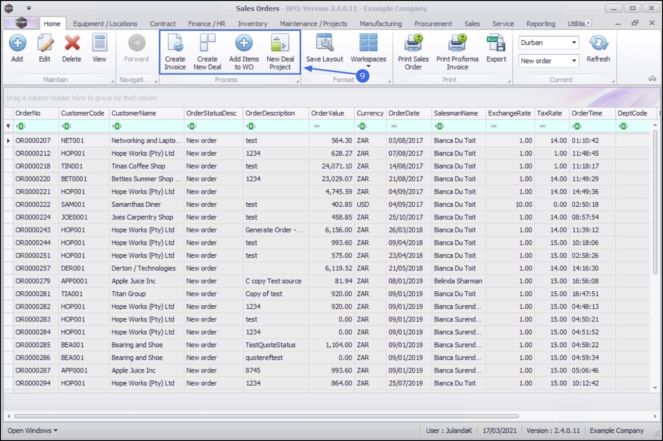Screen dimensions: 663x441
Task: Click the Add Items to WO icon
Action: coord(244,43)
